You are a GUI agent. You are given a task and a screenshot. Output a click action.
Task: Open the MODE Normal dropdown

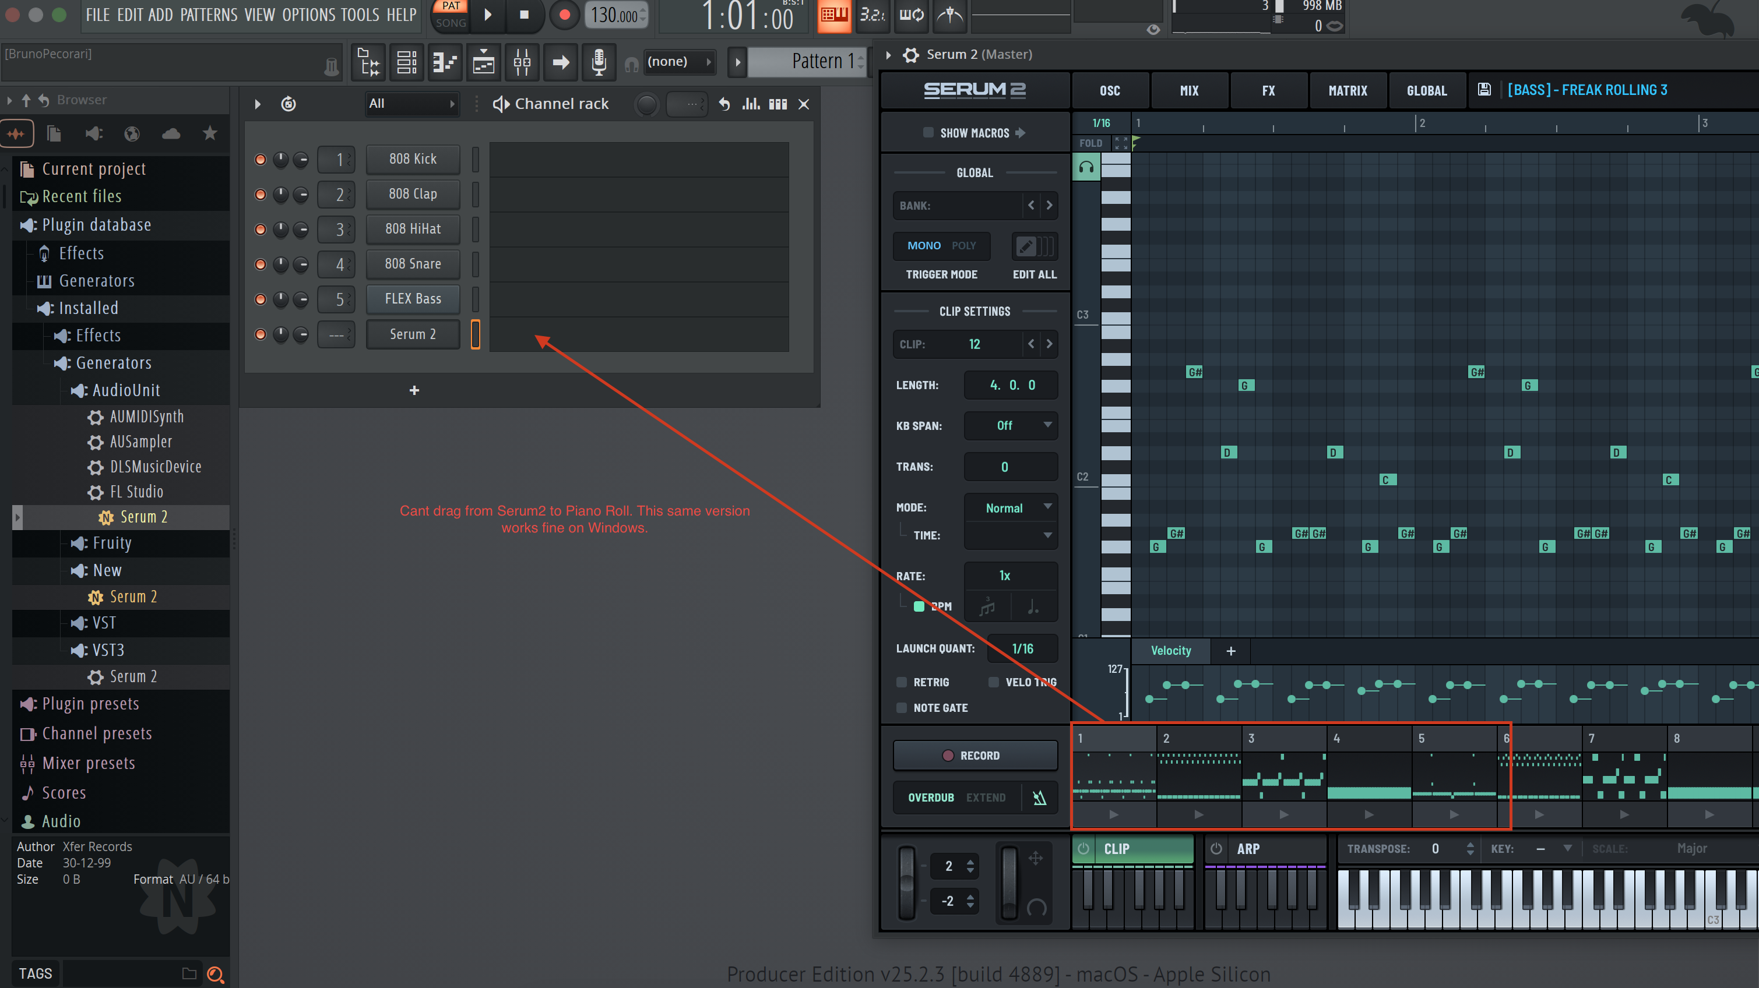pos(1011,507)
